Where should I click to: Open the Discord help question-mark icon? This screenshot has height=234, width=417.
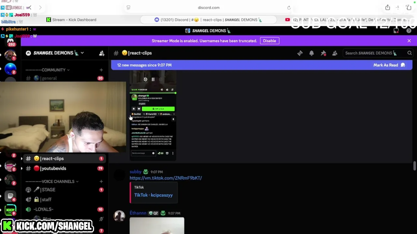(x=409, y=31)
